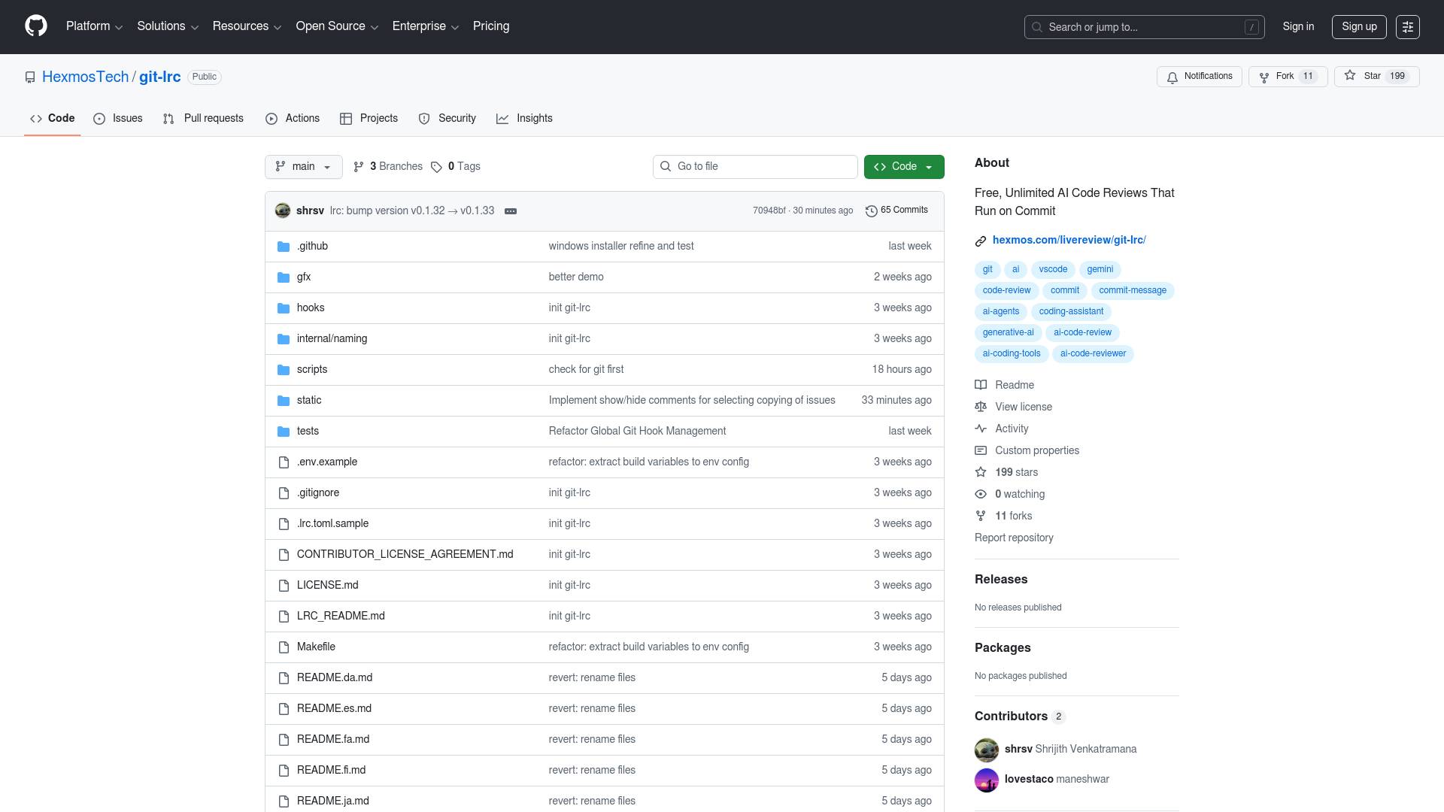The image size is (1444, 812).
Task: Click the tag icon next to 0 Tags
Action: 436,167
